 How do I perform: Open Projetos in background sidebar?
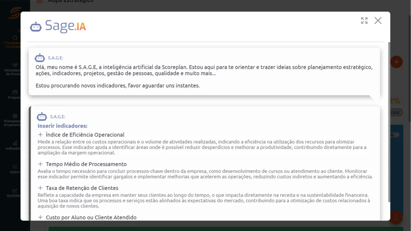pos(14,95)
